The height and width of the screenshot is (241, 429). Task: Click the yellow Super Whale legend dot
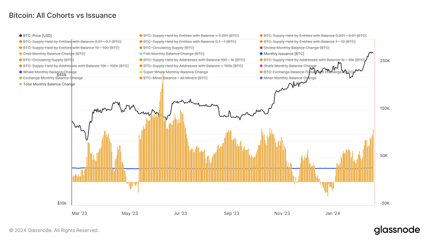[x=141, y=72]
